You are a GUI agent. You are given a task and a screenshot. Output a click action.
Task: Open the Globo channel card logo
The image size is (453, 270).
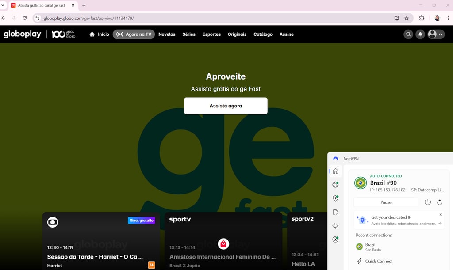click(x=53, y=222)
